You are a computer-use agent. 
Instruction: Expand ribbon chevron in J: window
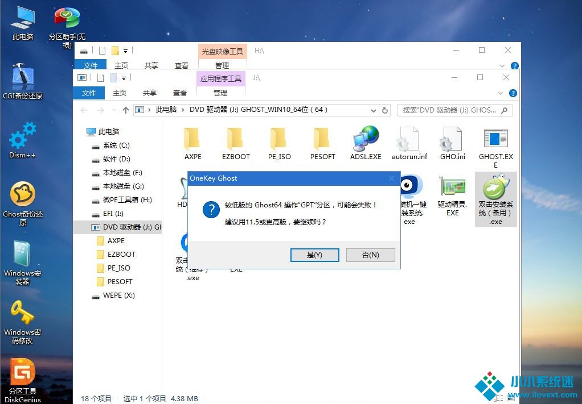click(501, 93)
